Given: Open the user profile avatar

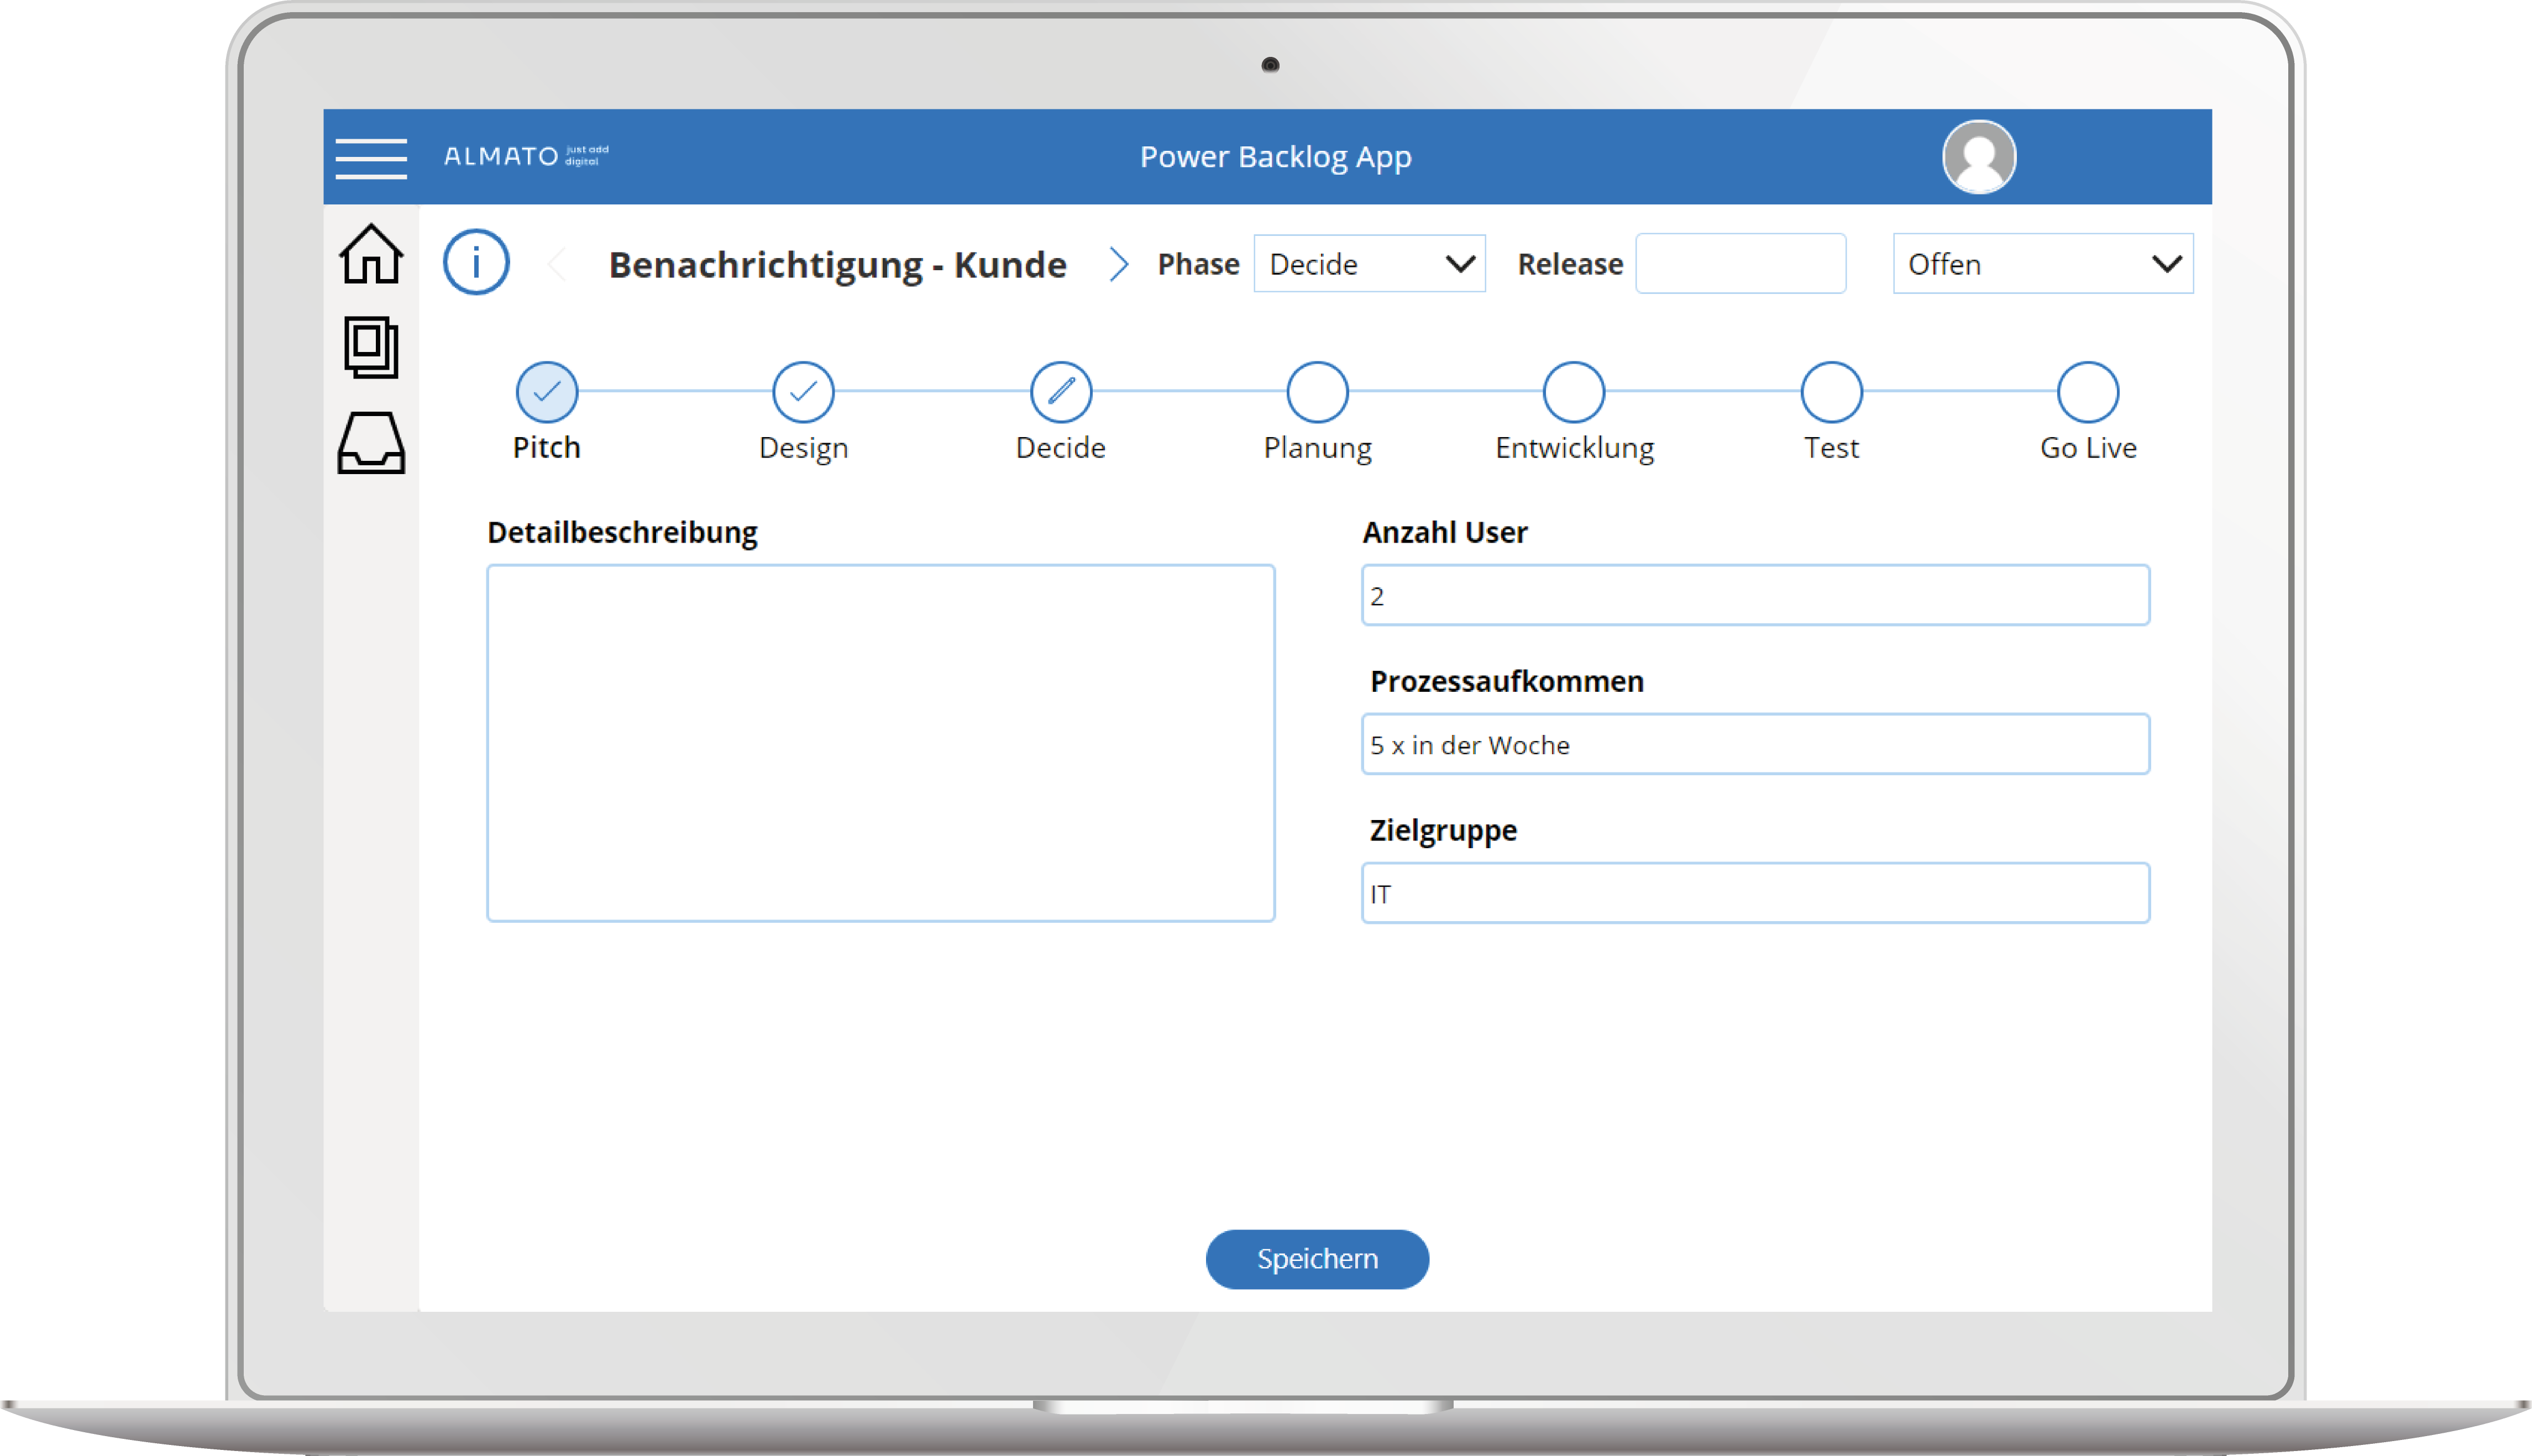Looking at the screenshot, I should (x=1978, y=156).
